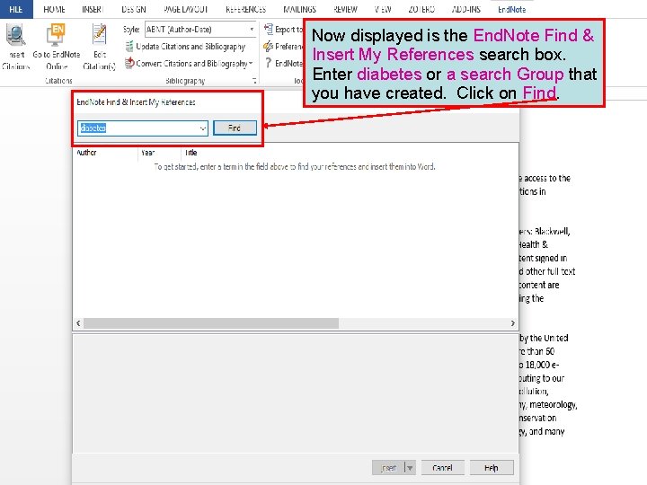Screen dimensions: 647x485
Task: Sort by the Title column header
Action: [x=191, y=153]
